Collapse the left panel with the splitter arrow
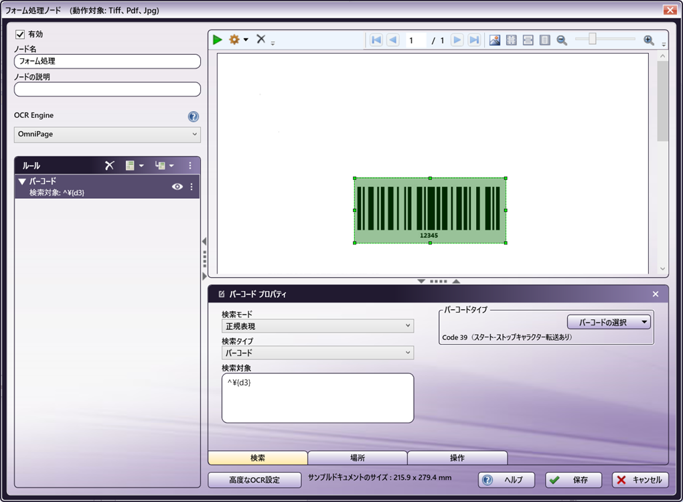Viewport: 683px width, 502px height. (204, 242)
